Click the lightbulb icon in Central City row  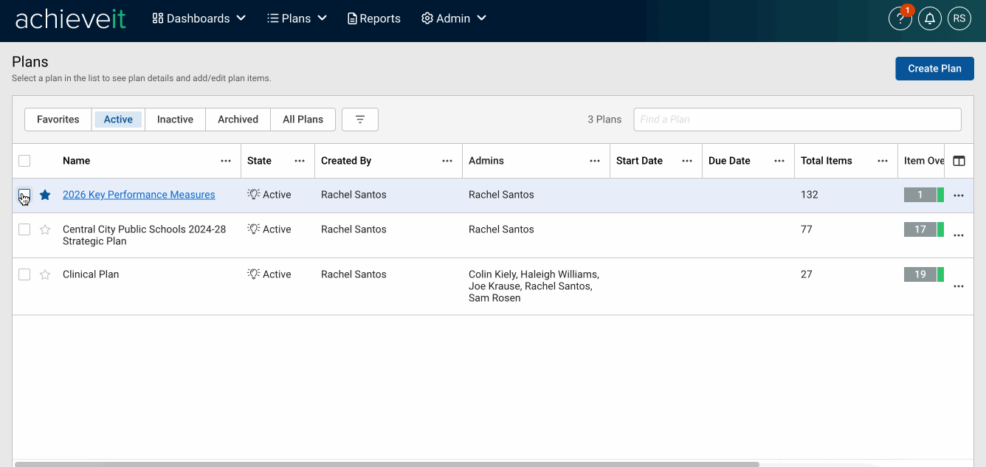pyautogui.click(x=254, y=229)
